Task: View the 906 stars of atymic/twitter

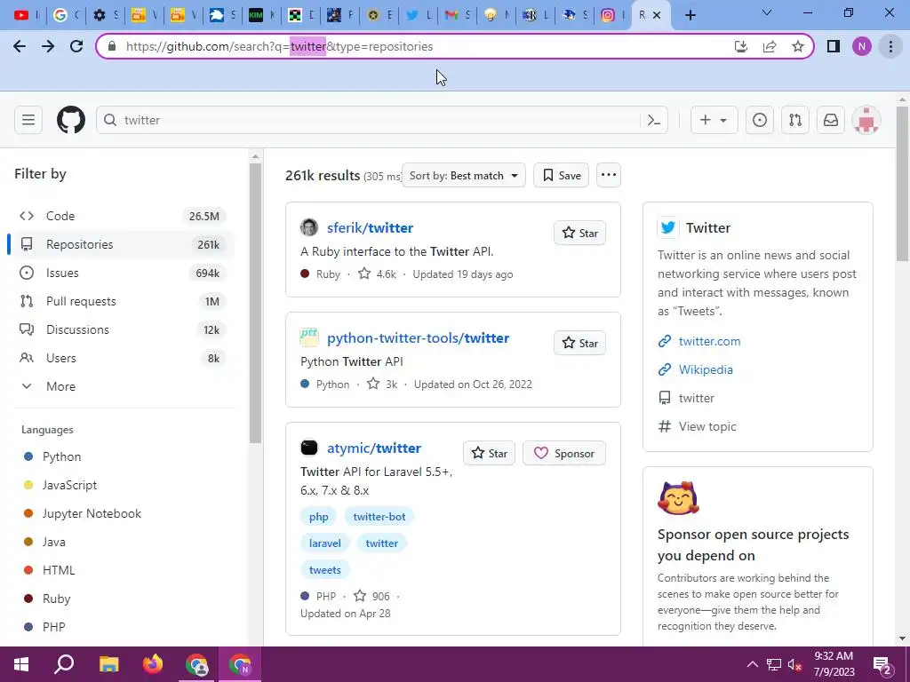Action: (x=372, y=596)
